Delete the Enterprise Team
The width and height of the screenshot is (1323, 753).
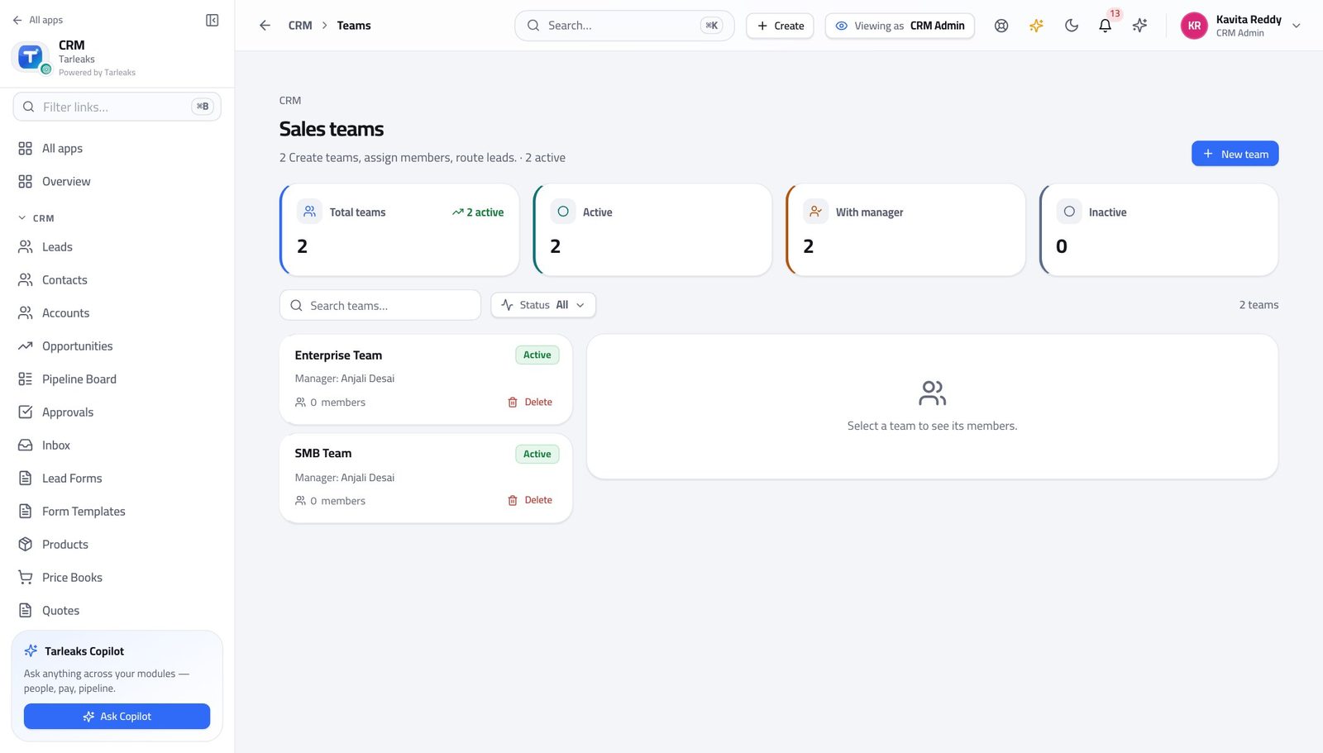530,402
